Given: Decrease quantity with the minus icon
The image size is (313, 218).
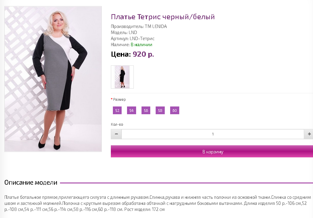Looking at the screenshot, I should pos(116,134).
